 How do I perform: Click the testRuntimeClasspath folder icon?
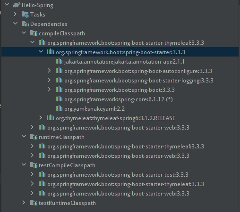click(x=34, y=203)
